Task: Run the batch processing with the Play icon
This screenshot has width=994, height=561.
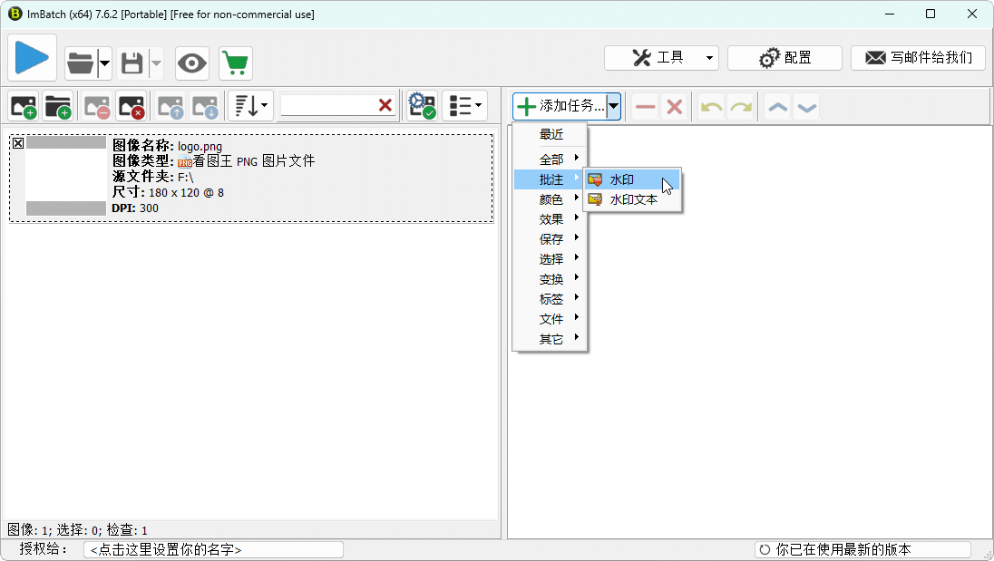Action: pyautogui.click(x=31, y=57)
